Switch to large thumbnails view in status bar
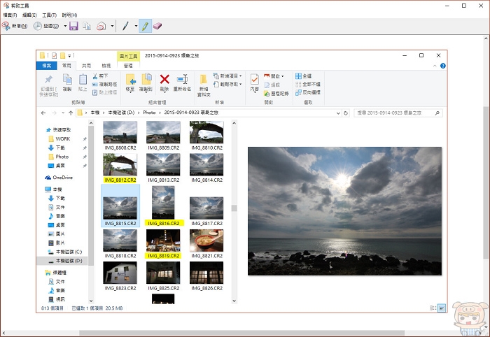This screenshot has height=337, width=490. [x=442, y=307]
